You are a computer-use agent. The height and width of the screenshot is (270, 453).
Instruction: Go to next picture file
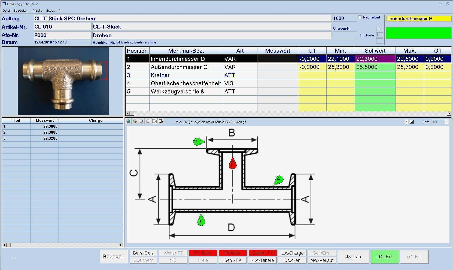pos(161,121)
